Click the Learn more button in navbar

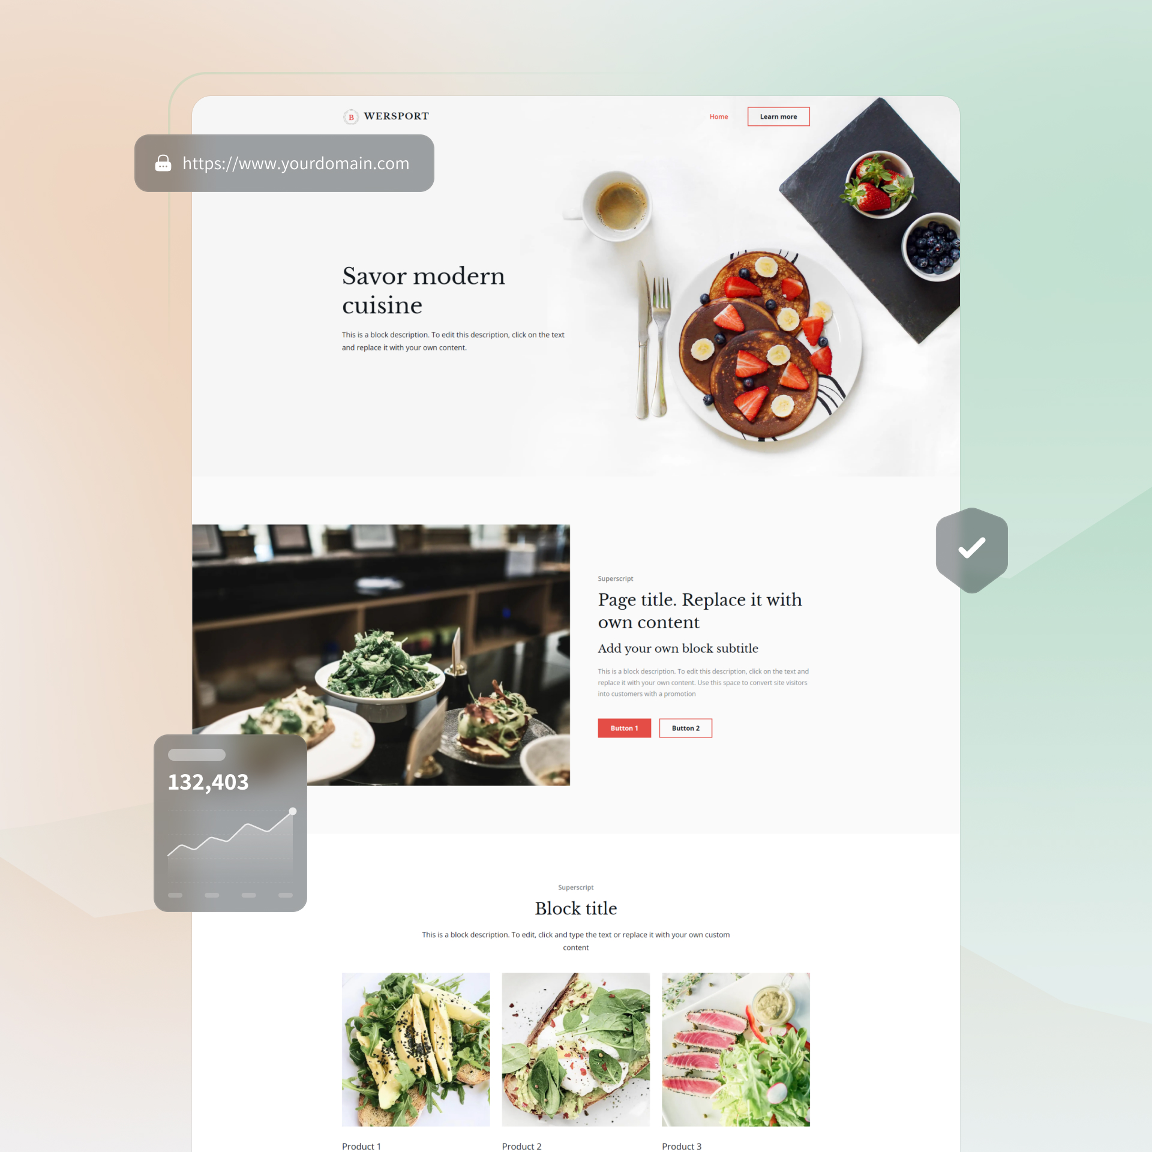779,116
